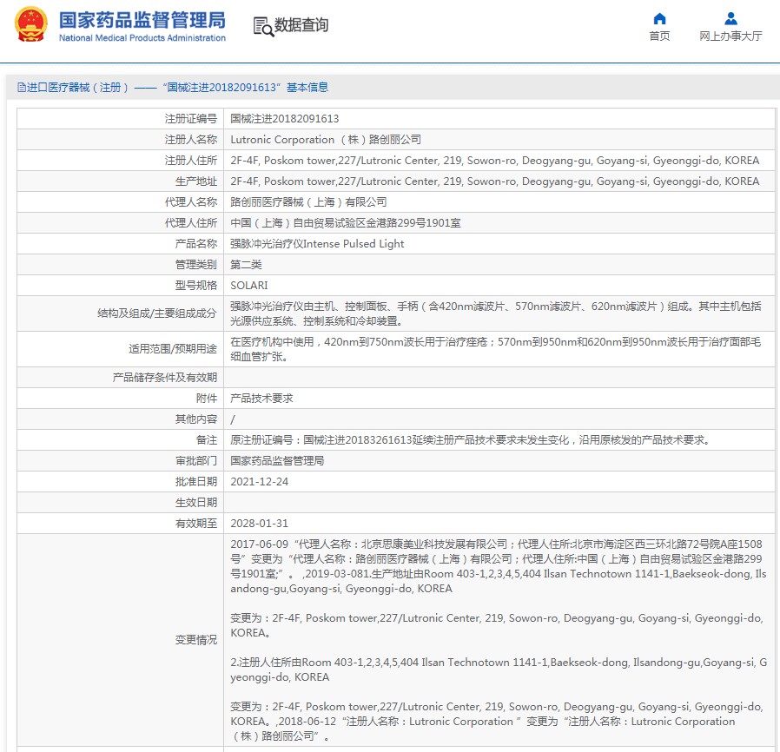Select registrant name Lutronic Corporation （株）路创丽公司
The image size is (780, 752).
coord(326,140)
